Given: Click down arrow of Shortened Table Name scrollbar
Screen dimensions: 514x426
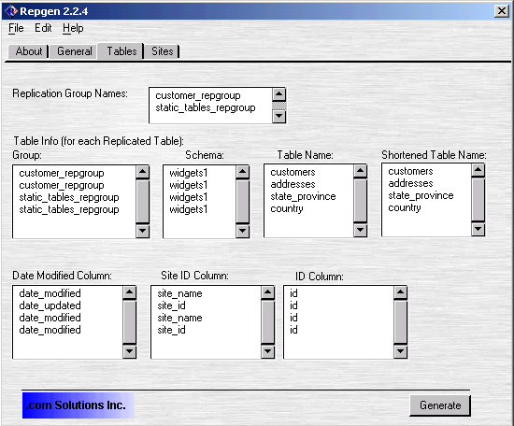Looking at the screenshot, I should [x=478, y=229].
